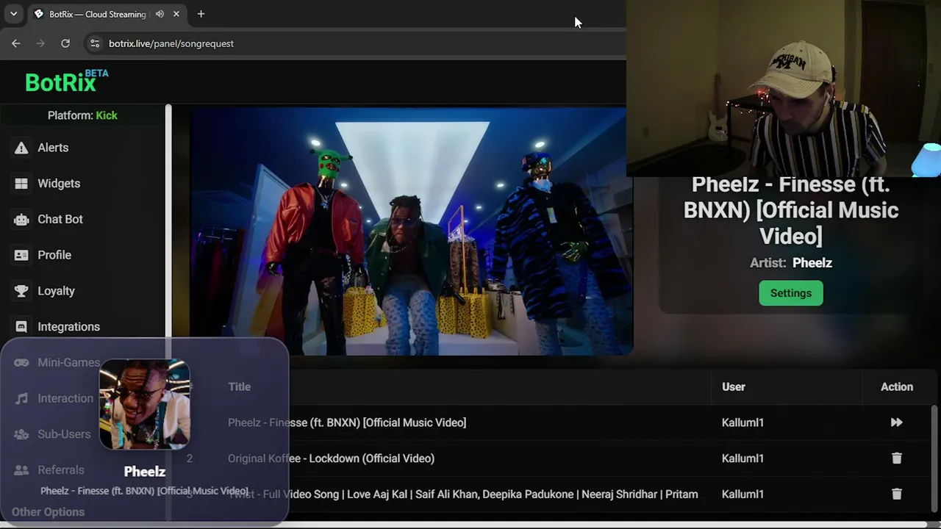Open the browser tab search dropdown
This screenshot has width=941, height=529.
13,14
